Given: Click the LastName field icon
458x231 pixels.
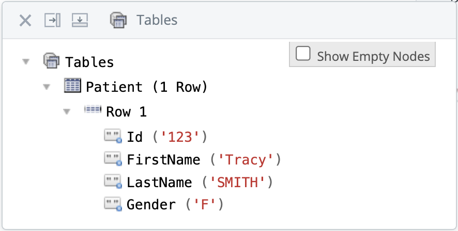Looking at the screenshot, I should pyautogui.click(x=113, y=182).
